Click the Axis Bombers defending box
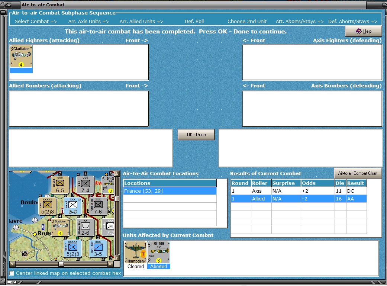 coord(312,109)
